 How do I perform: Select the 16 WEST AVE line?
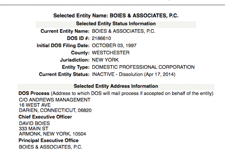[x=35, y=105]
